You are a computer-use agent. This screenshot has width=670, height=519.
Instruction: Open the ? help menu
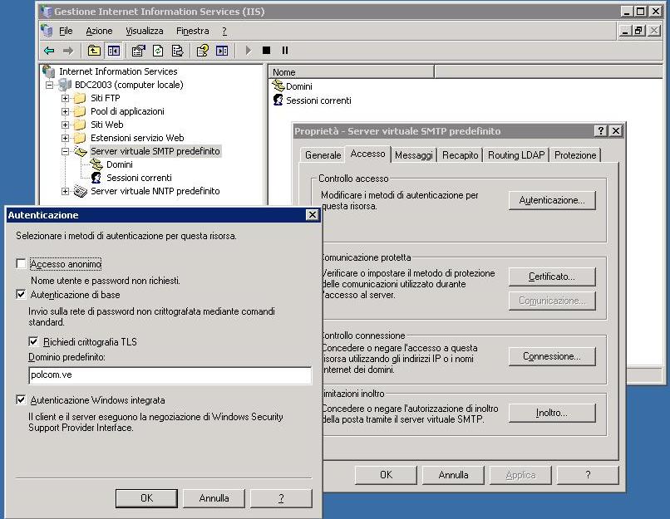click(224, 31)
